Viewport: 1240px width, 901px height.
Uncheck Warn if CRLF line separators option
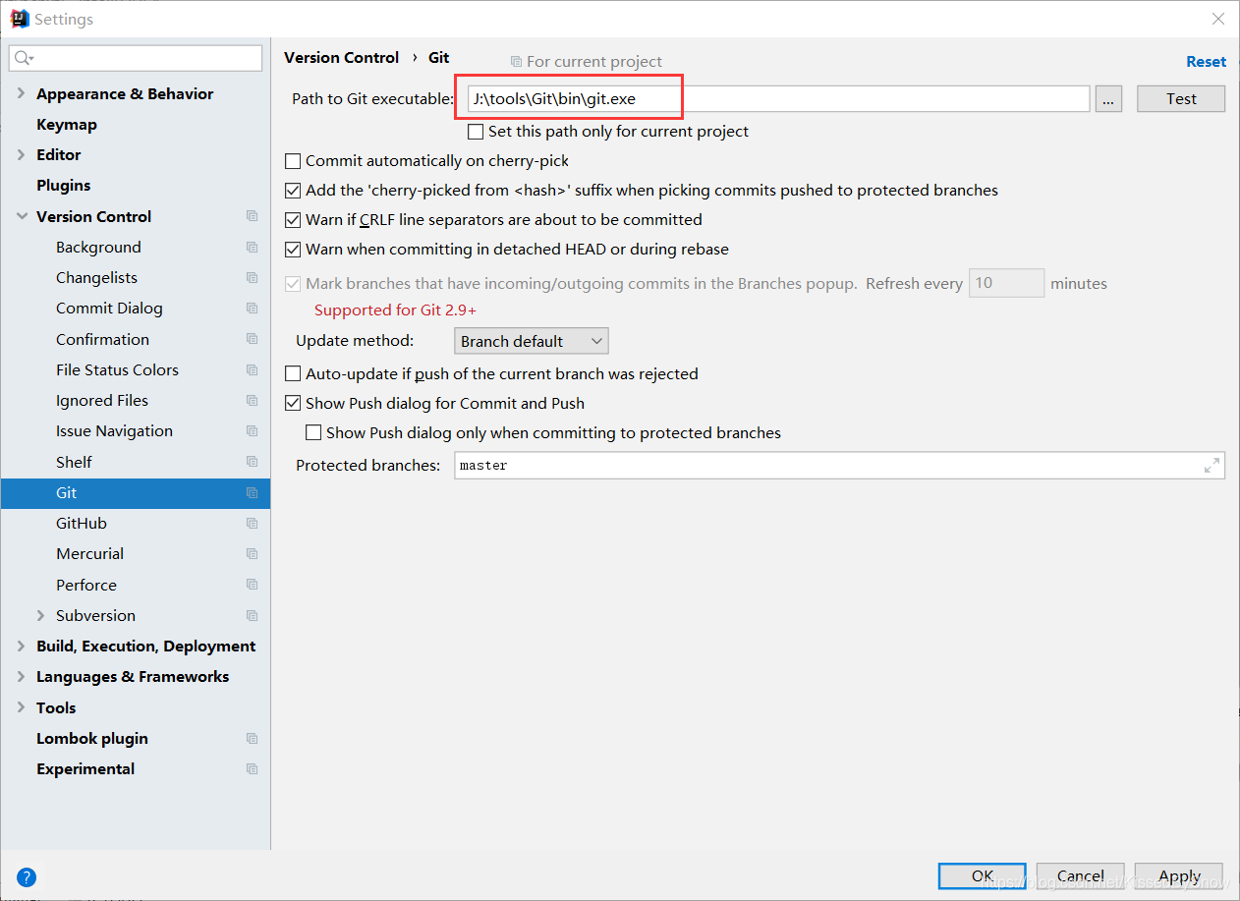[x=293, y=219]
